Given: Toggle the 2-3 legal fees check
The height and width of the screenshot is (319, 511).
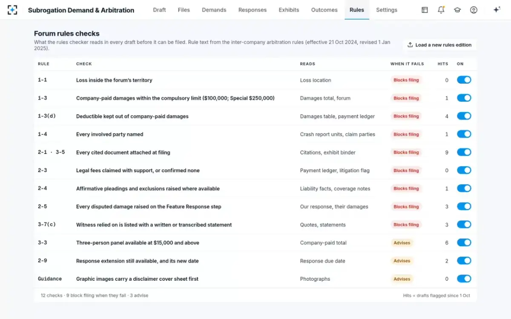Looking at the screenshot, I should point(464,170).
